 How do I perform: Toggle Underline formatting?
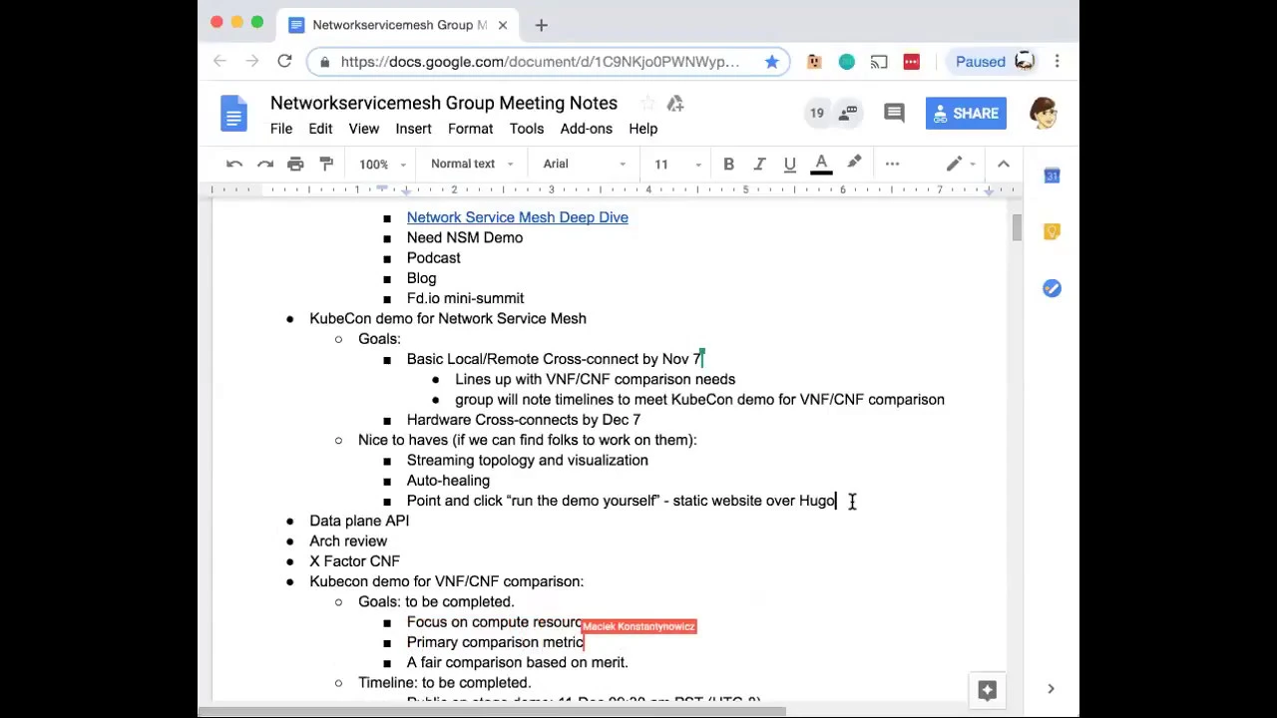click(x=789, y=164)
